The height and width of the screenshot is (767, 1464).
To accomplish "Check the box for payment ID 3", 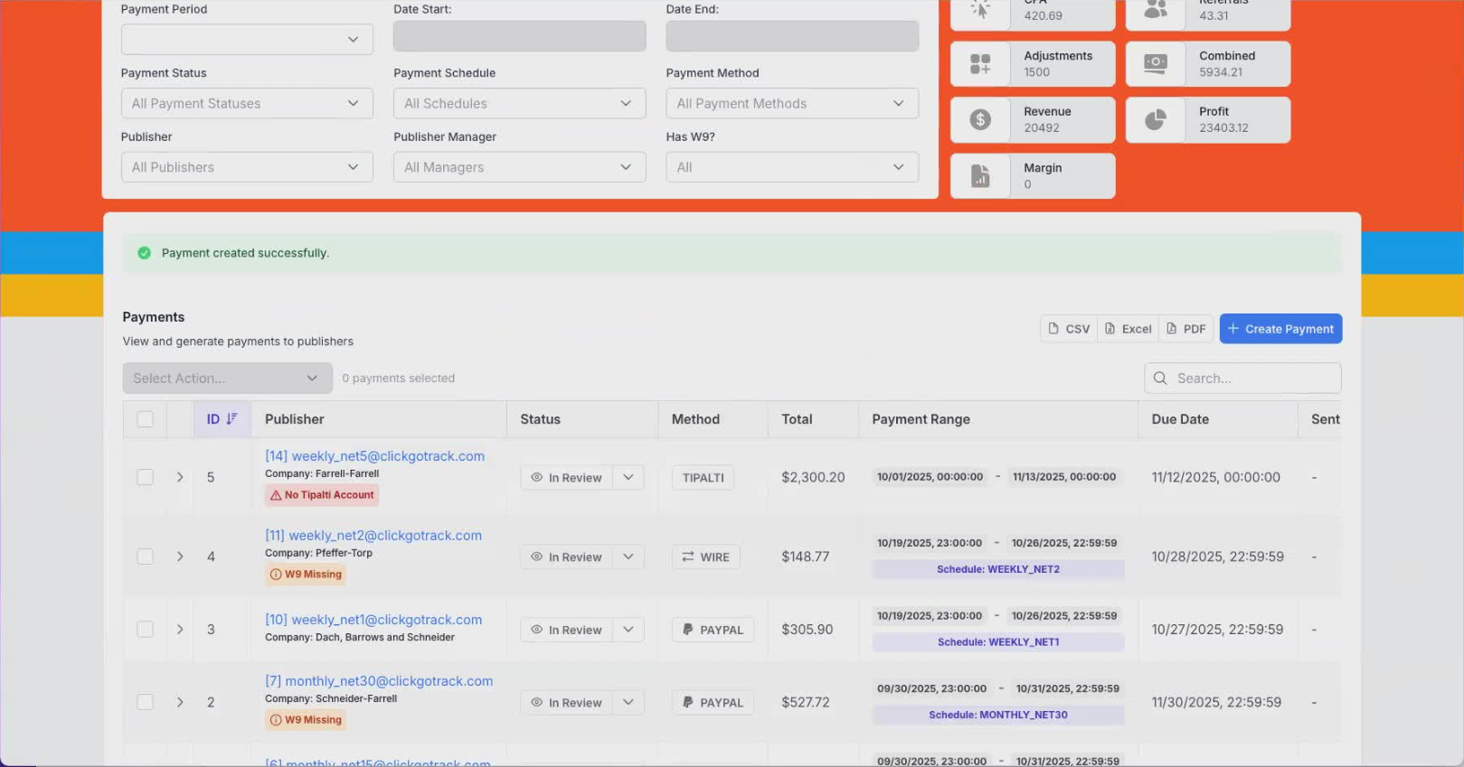I will tap(145, 630).
